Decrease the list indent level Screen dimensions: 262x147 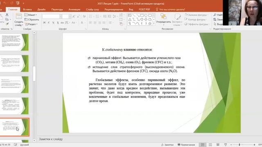(105, 16)
